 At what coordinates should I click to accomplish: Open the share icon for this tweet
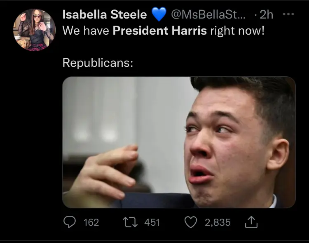point(250,223)
